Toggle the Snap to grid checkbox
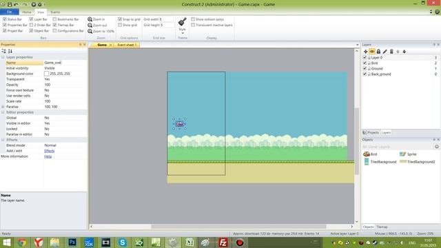441x248 pixels. 120,19
